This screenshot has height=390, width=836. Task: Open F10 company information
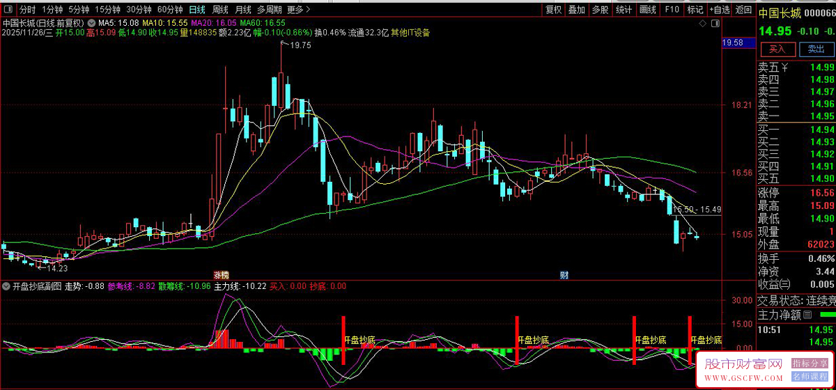(x=672, y=10)
